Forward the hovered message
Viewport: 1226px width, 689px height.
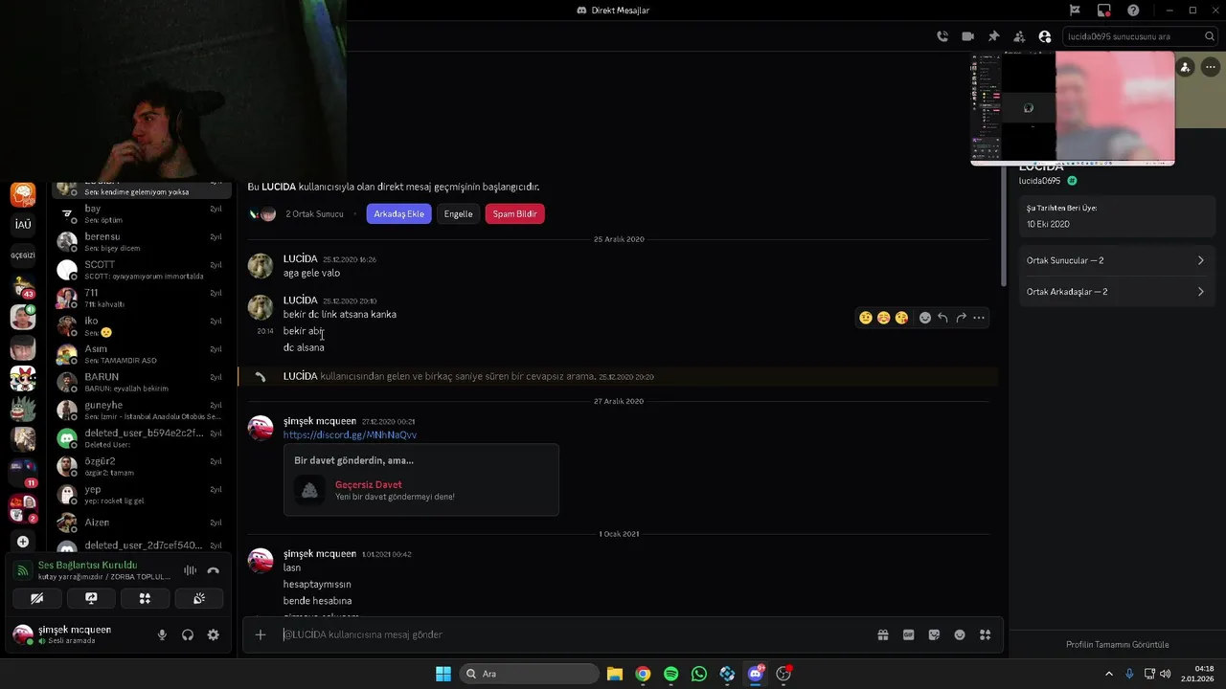(961, 318)
